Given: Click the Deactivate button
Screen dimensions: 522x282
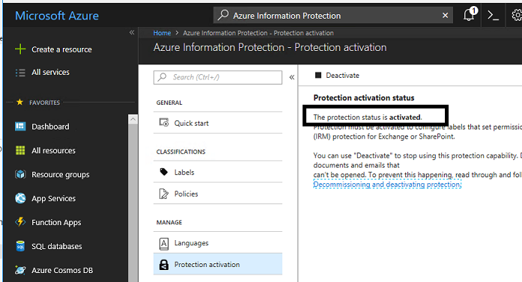Looking at the screenshot, I should (x=337, y=76).
